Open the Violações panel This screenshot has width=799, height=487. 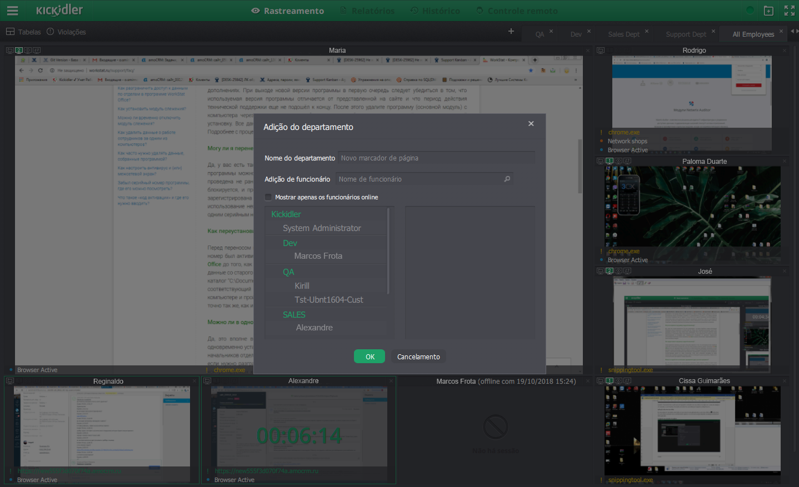pyautogui.click(x=66, y=32)
